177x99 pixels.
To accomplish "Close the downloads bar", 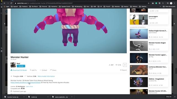I will click(x=175, y=97).
